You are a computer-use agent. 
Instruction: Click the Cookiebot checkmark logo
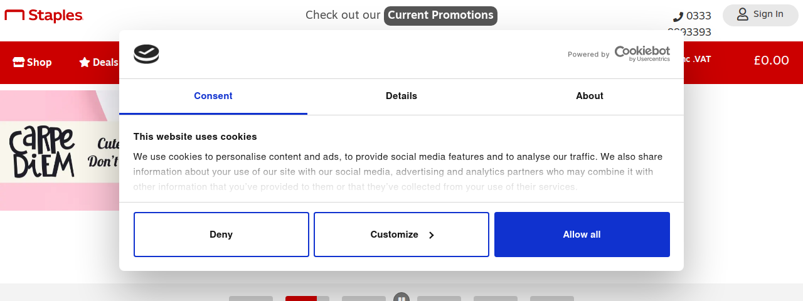(x=146, y=54)
